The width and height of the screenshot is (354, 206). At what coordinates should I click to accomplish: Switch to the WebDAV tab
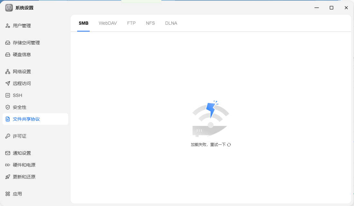(x=108, y=23)
